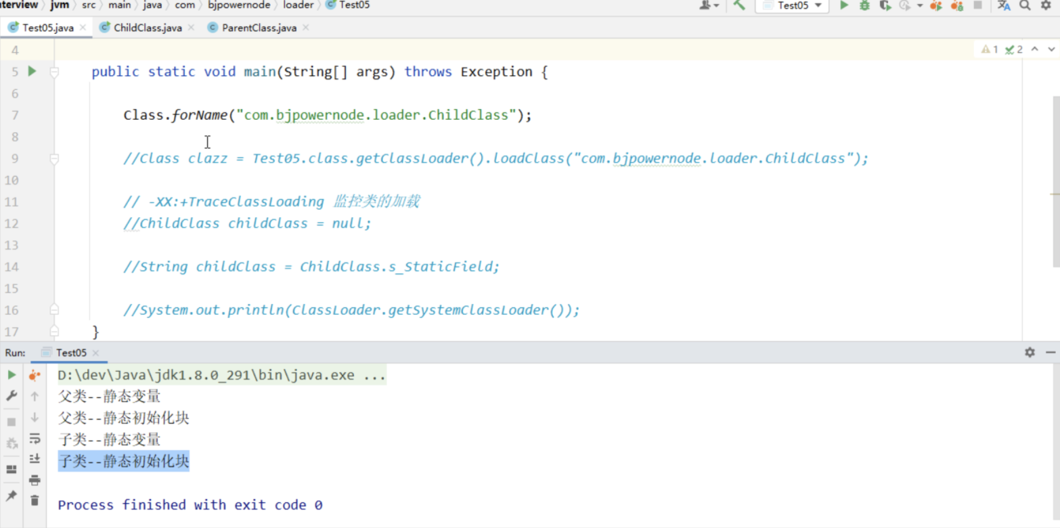Open IDE settings gear in top toolbar

[x=1046, y=5]
